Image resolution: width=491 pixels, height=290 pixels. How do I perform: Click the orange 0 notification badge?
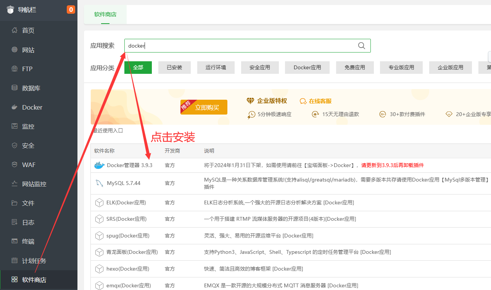coord(71,10)
